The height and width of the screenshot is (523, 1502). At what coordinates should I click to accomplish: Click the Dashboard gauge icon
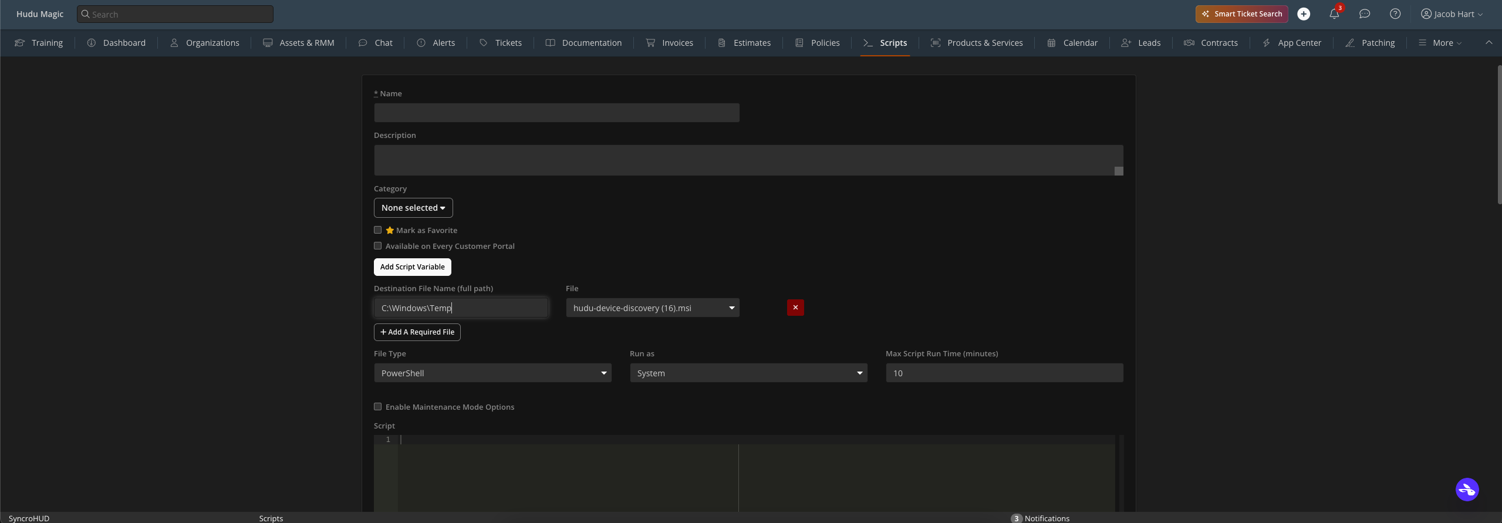[x=92, y=43]
